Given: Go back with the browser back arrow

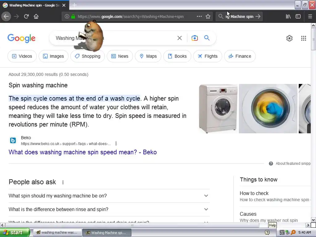Looking at the screenshot, I should [x=6, y=16].
